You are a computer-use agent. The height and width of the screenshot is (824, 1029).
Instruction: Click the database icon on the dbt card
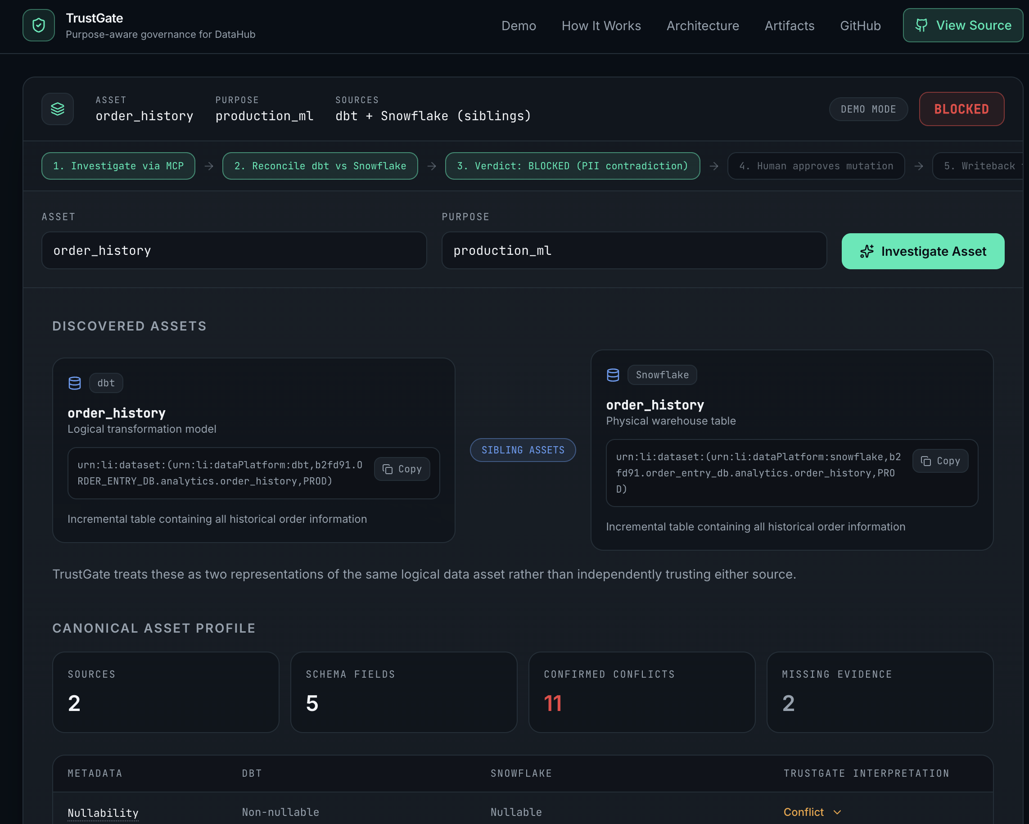pyautogui.click(x=75, y=383)
